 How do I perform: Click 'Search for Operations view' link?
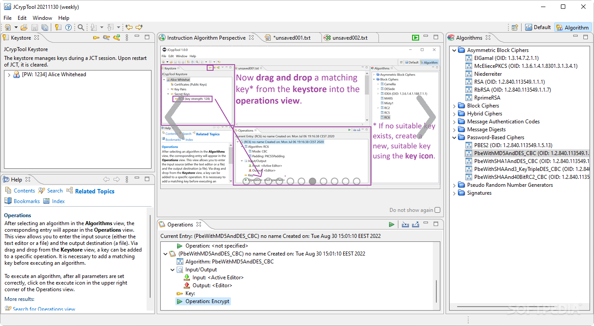click(x=44, y=309)
